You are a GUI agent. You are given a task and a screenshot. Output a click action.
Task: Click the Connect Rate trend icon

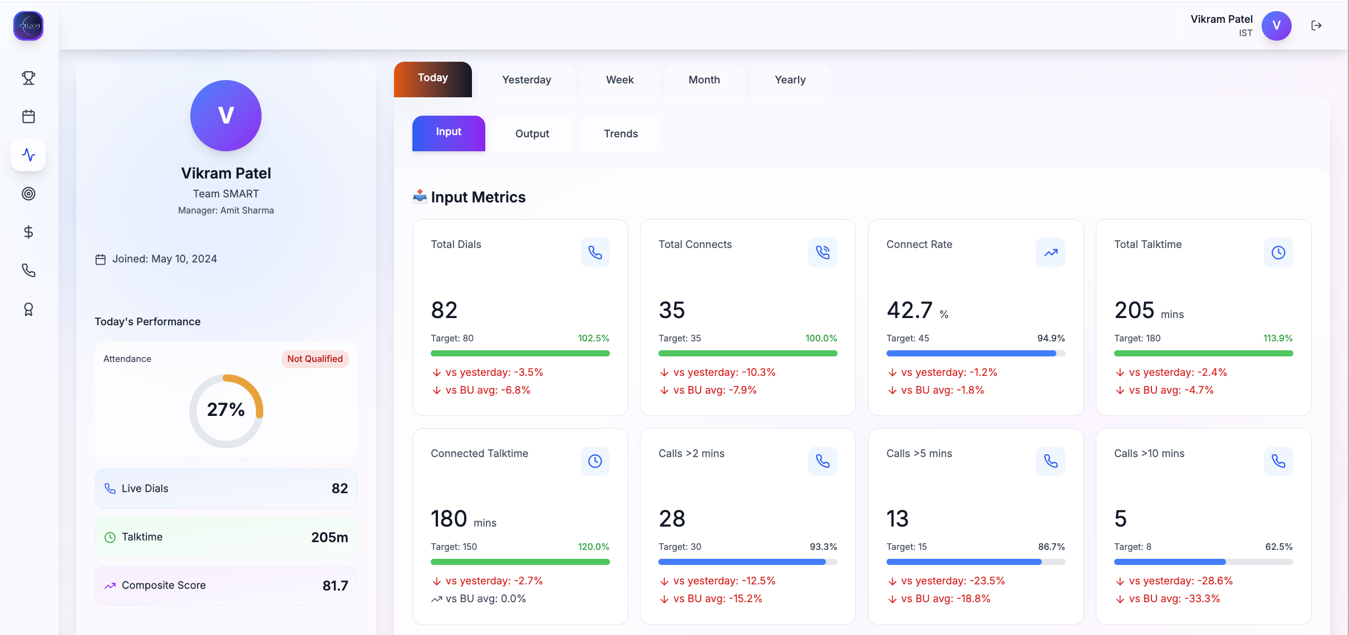pyautogui.click(x=1050, y=252)
